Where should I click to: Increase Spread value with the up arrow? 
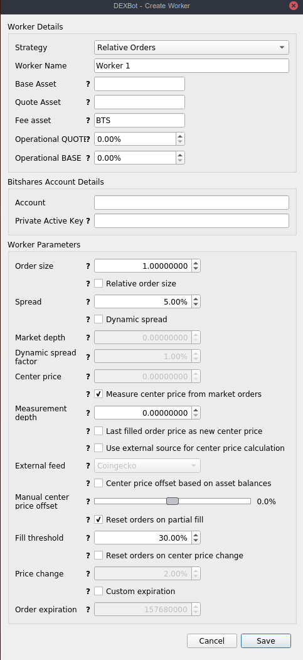point(196,299)
